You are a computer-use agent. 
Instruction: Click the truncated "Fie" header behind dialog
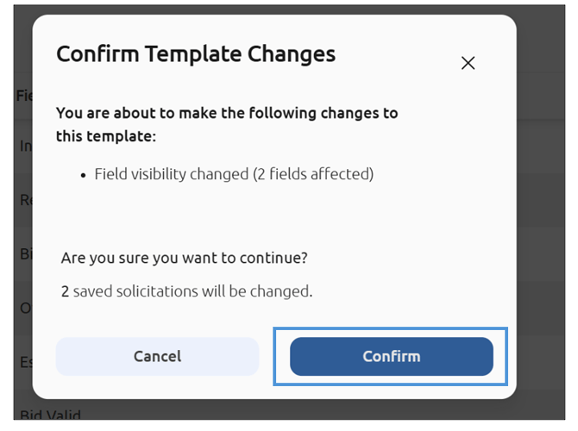24,96
